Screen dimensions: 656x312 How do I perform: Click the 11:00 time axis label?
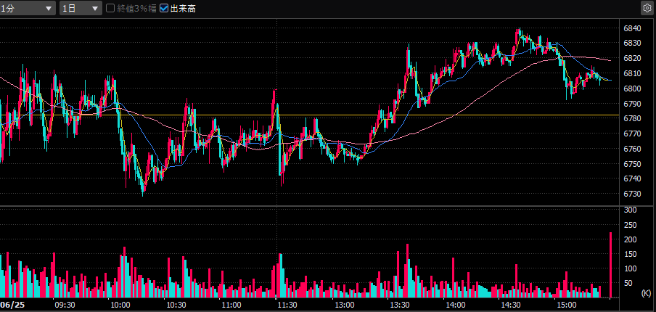[x=231, y=305]
